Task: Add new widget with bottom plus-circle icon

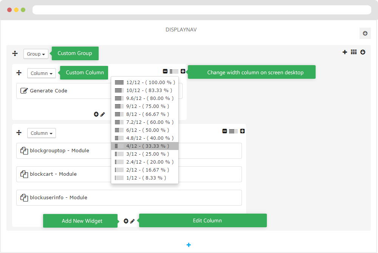Action: [126, 221]
